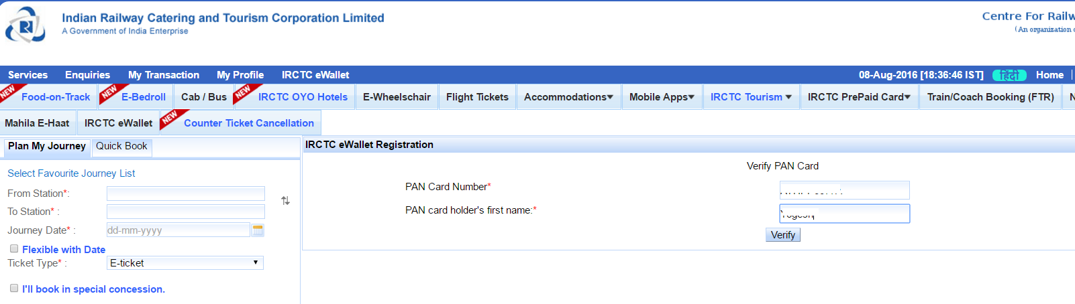Click the From Station input field
This screenshot has width=1075, height=304.
[x=186, y=194]
